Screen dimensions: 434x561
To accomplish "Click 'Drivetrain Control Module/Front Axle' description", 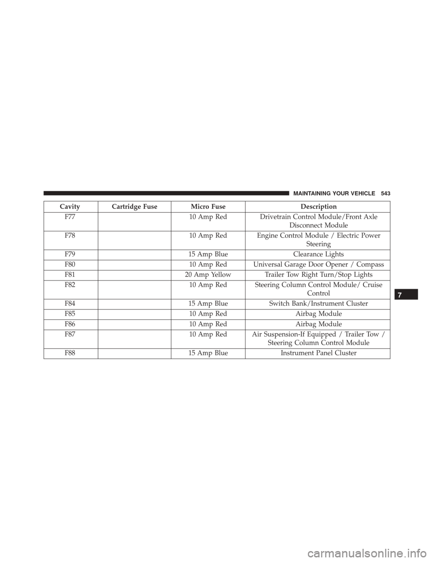I will click(319, 217).
